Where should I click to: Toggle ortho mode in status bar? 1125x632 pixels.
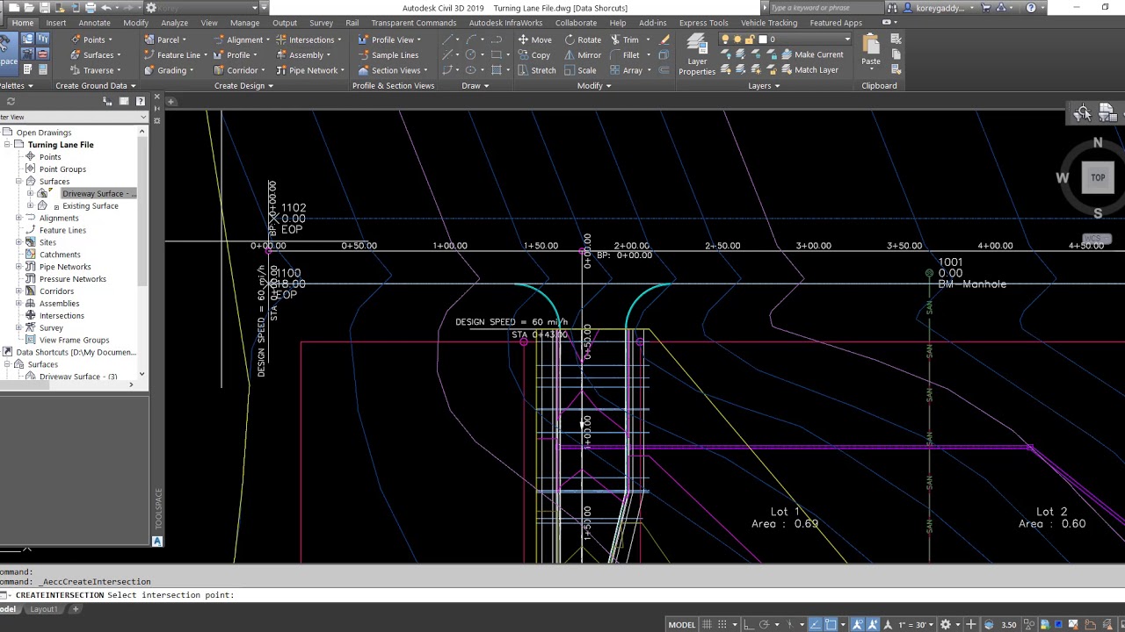tap(748, 624)
